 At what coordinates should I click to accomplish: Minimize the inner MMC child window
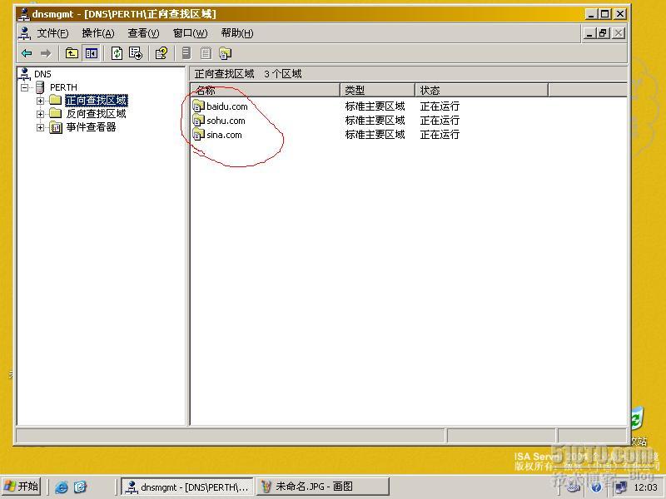(x=589, y=33)
